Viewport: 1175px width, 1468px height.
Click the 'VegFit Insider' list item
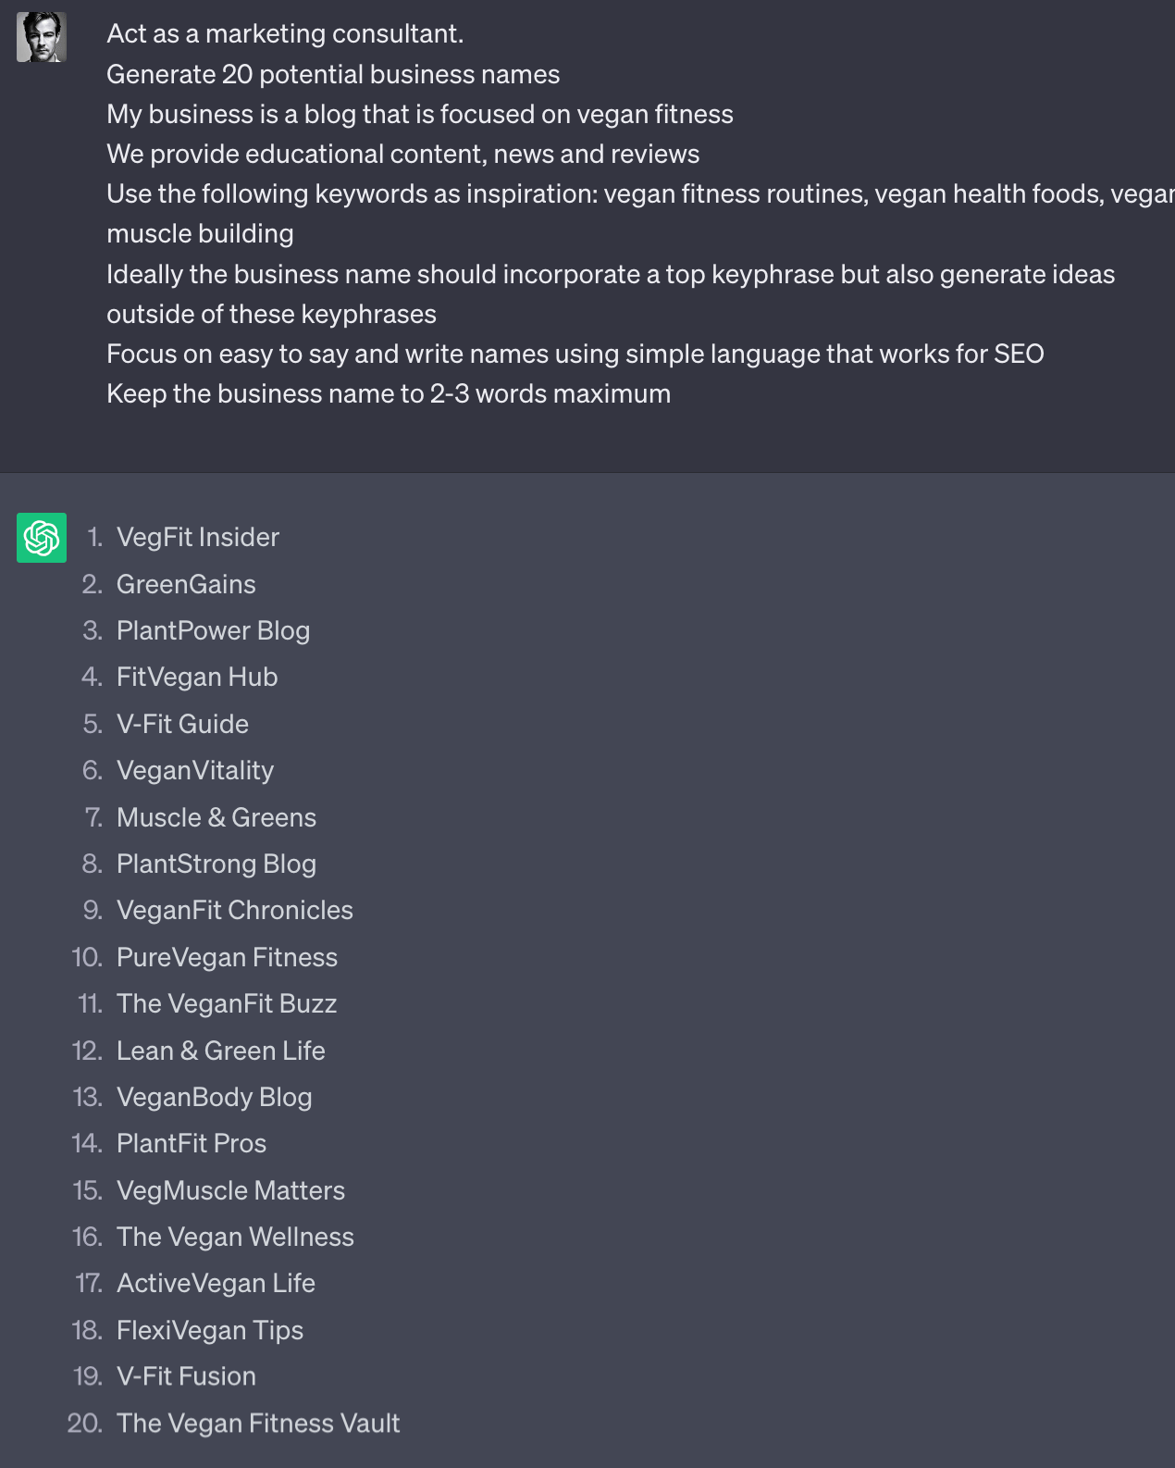point(197,538)
